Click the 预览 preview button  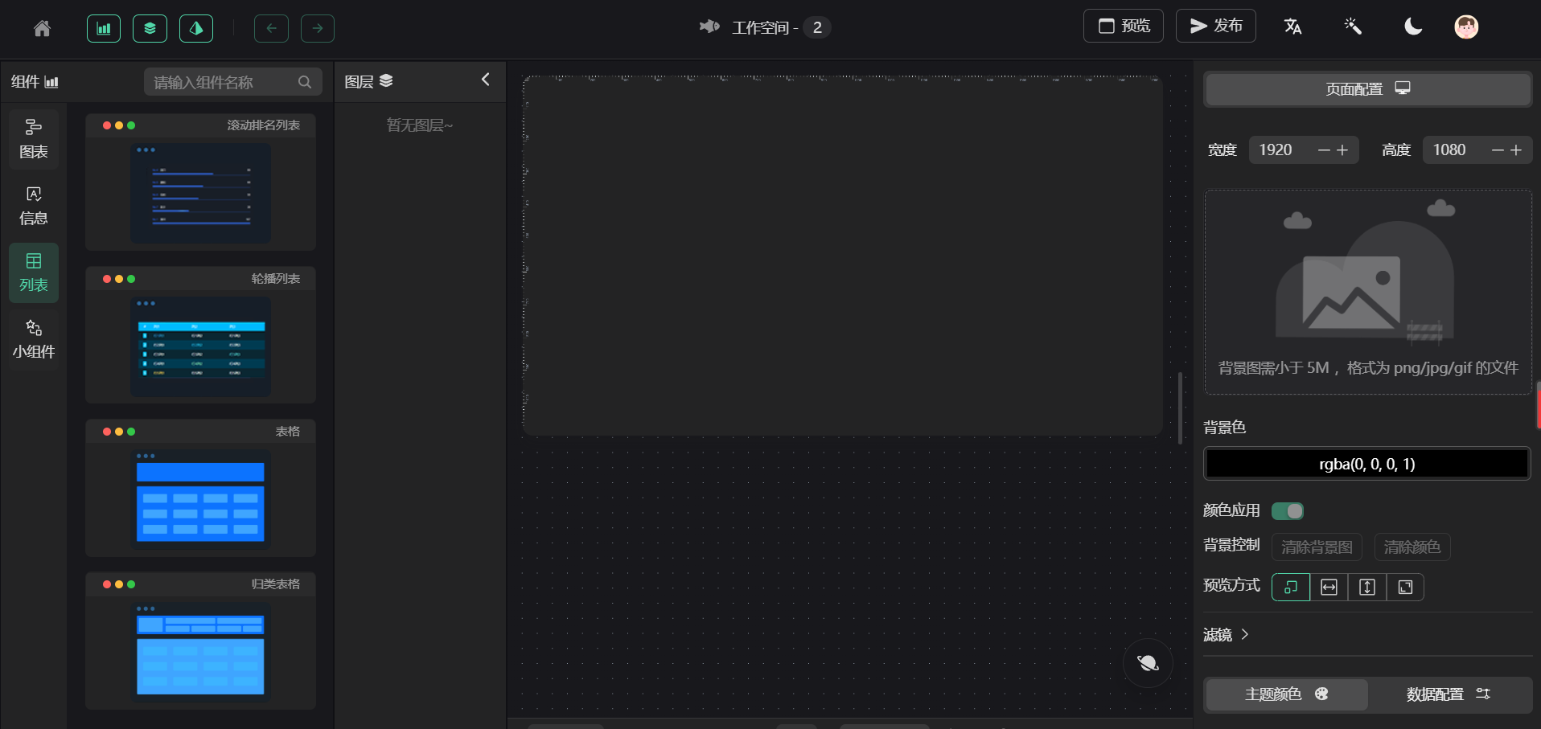(1123, 25)
